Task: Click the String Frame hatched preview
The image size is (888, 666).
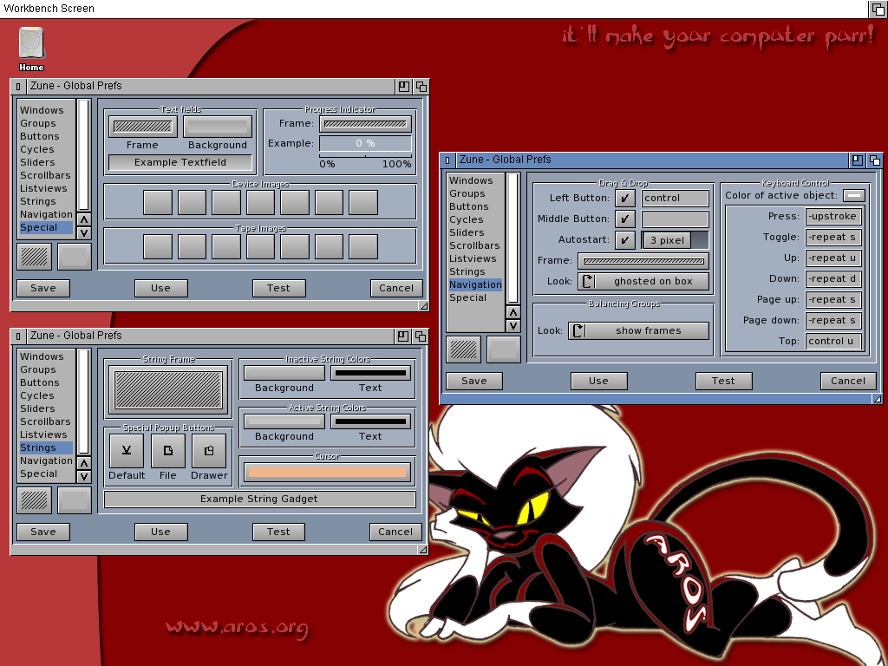Action: 168,390
